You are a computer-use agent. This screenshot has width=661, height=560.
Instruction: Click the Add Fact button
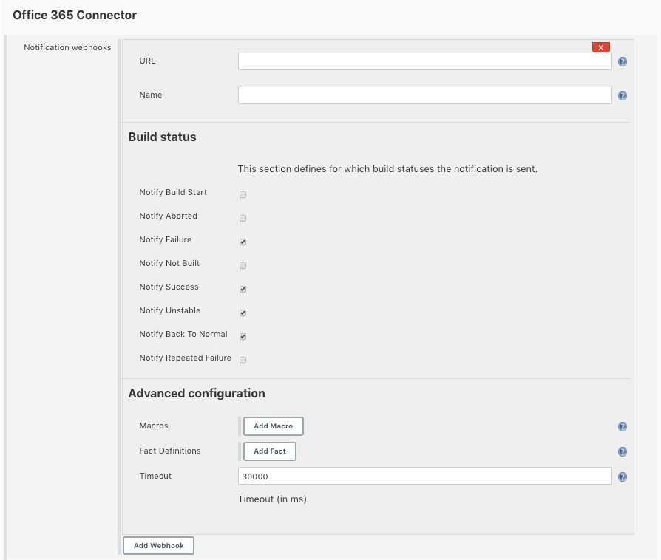point(270,451)
